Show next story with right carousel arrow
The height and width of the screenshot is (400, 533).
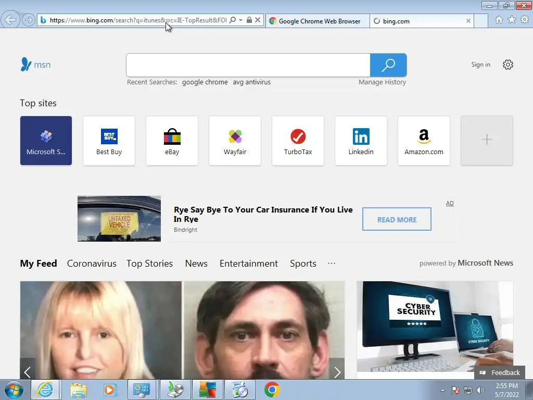(337, 372)
